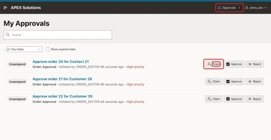Screen dimensions: 271x140
Task: Reject the order 22 task
Action: pyautogui.click(x=255, y=99)
